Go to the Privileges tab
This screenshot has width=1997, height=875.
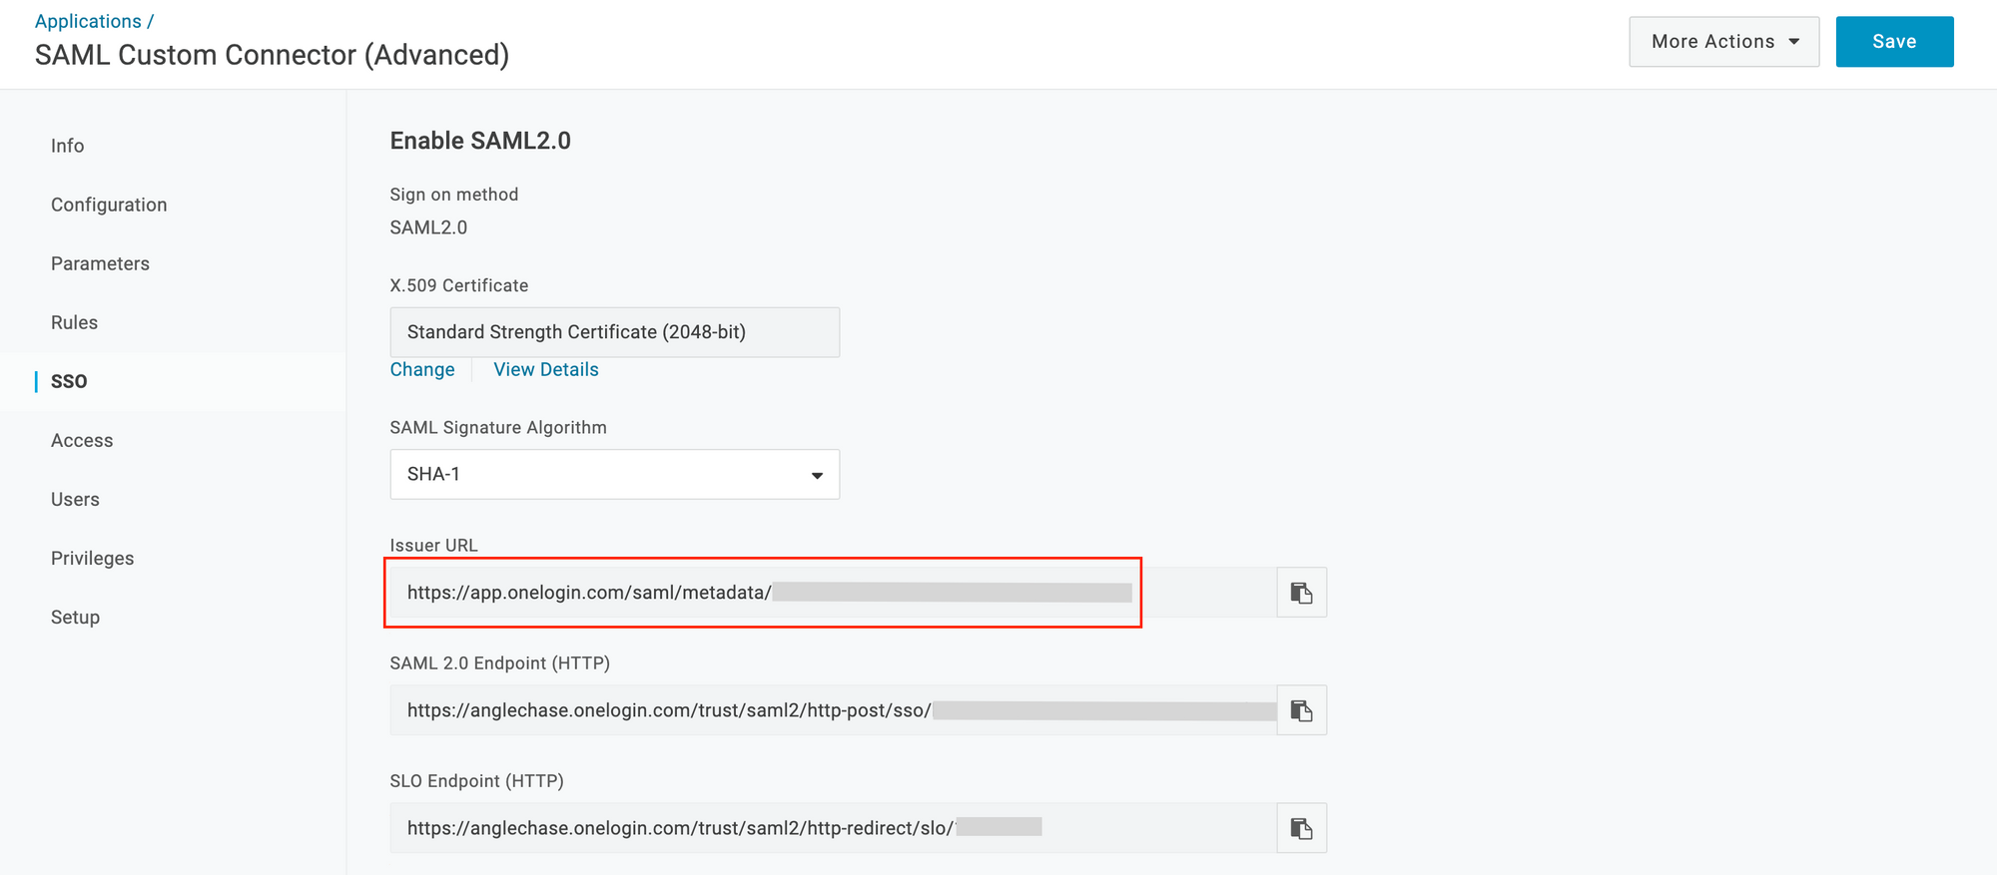[92, 558]
